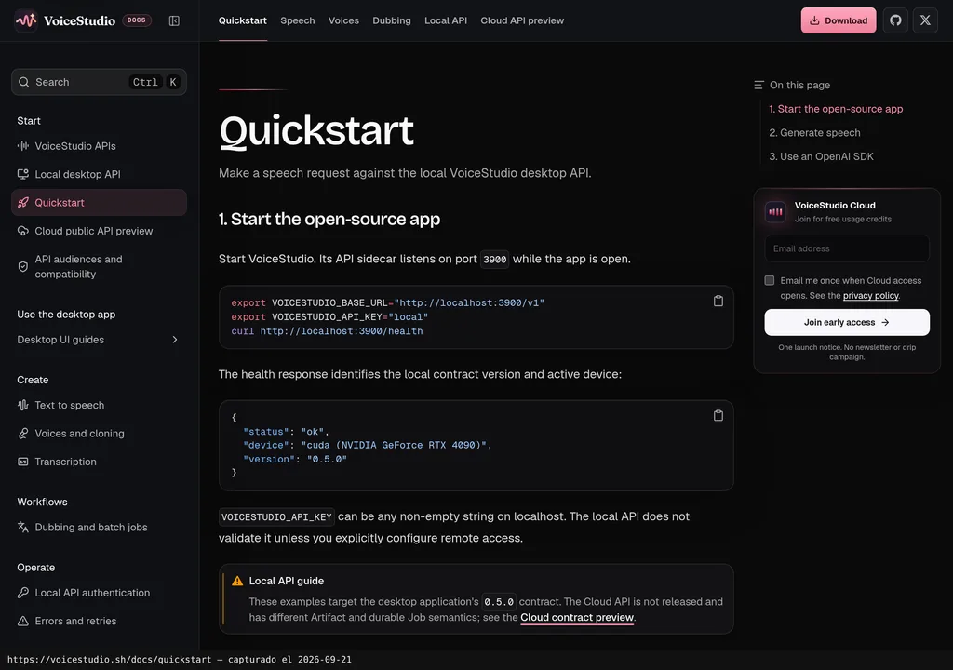953x670 pixels.
Task: Click the waveform icon beside VoiceStudio APIs
Action: tap(23, 146)
